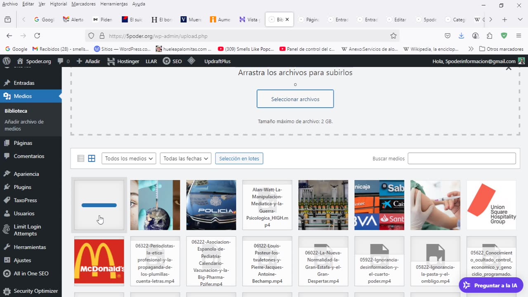Image resolution: width=528 pixels, height=297 pixels.
Task: Show site security lock information
Action: pos(101,36)
